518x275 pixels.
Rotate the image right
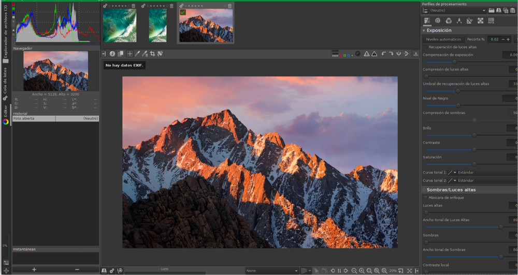[391, 54]
